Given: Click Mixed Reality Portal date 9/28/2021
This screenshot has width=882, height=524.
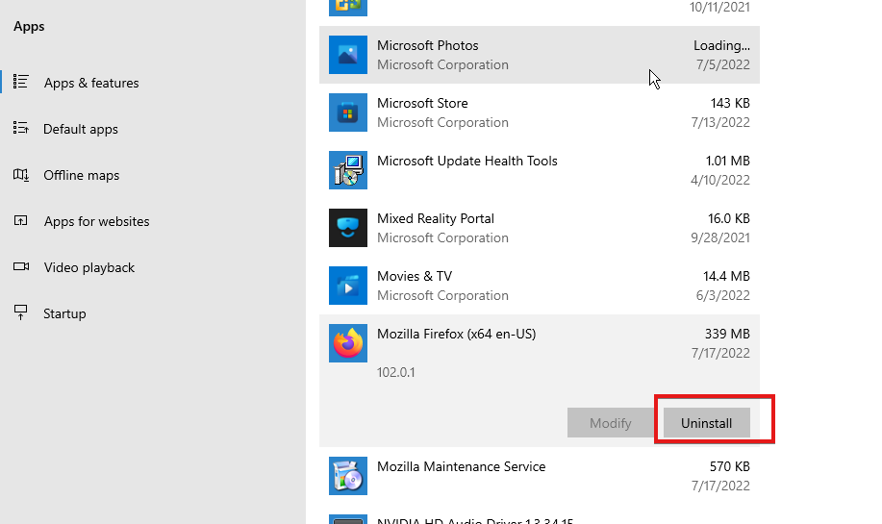Looking at the screenshot, I should click(x=720, y=237).
